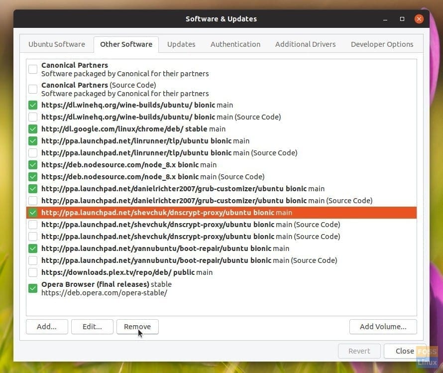Uncheck the nodesource node_8.x binary main checkbox

coord(33,165)
